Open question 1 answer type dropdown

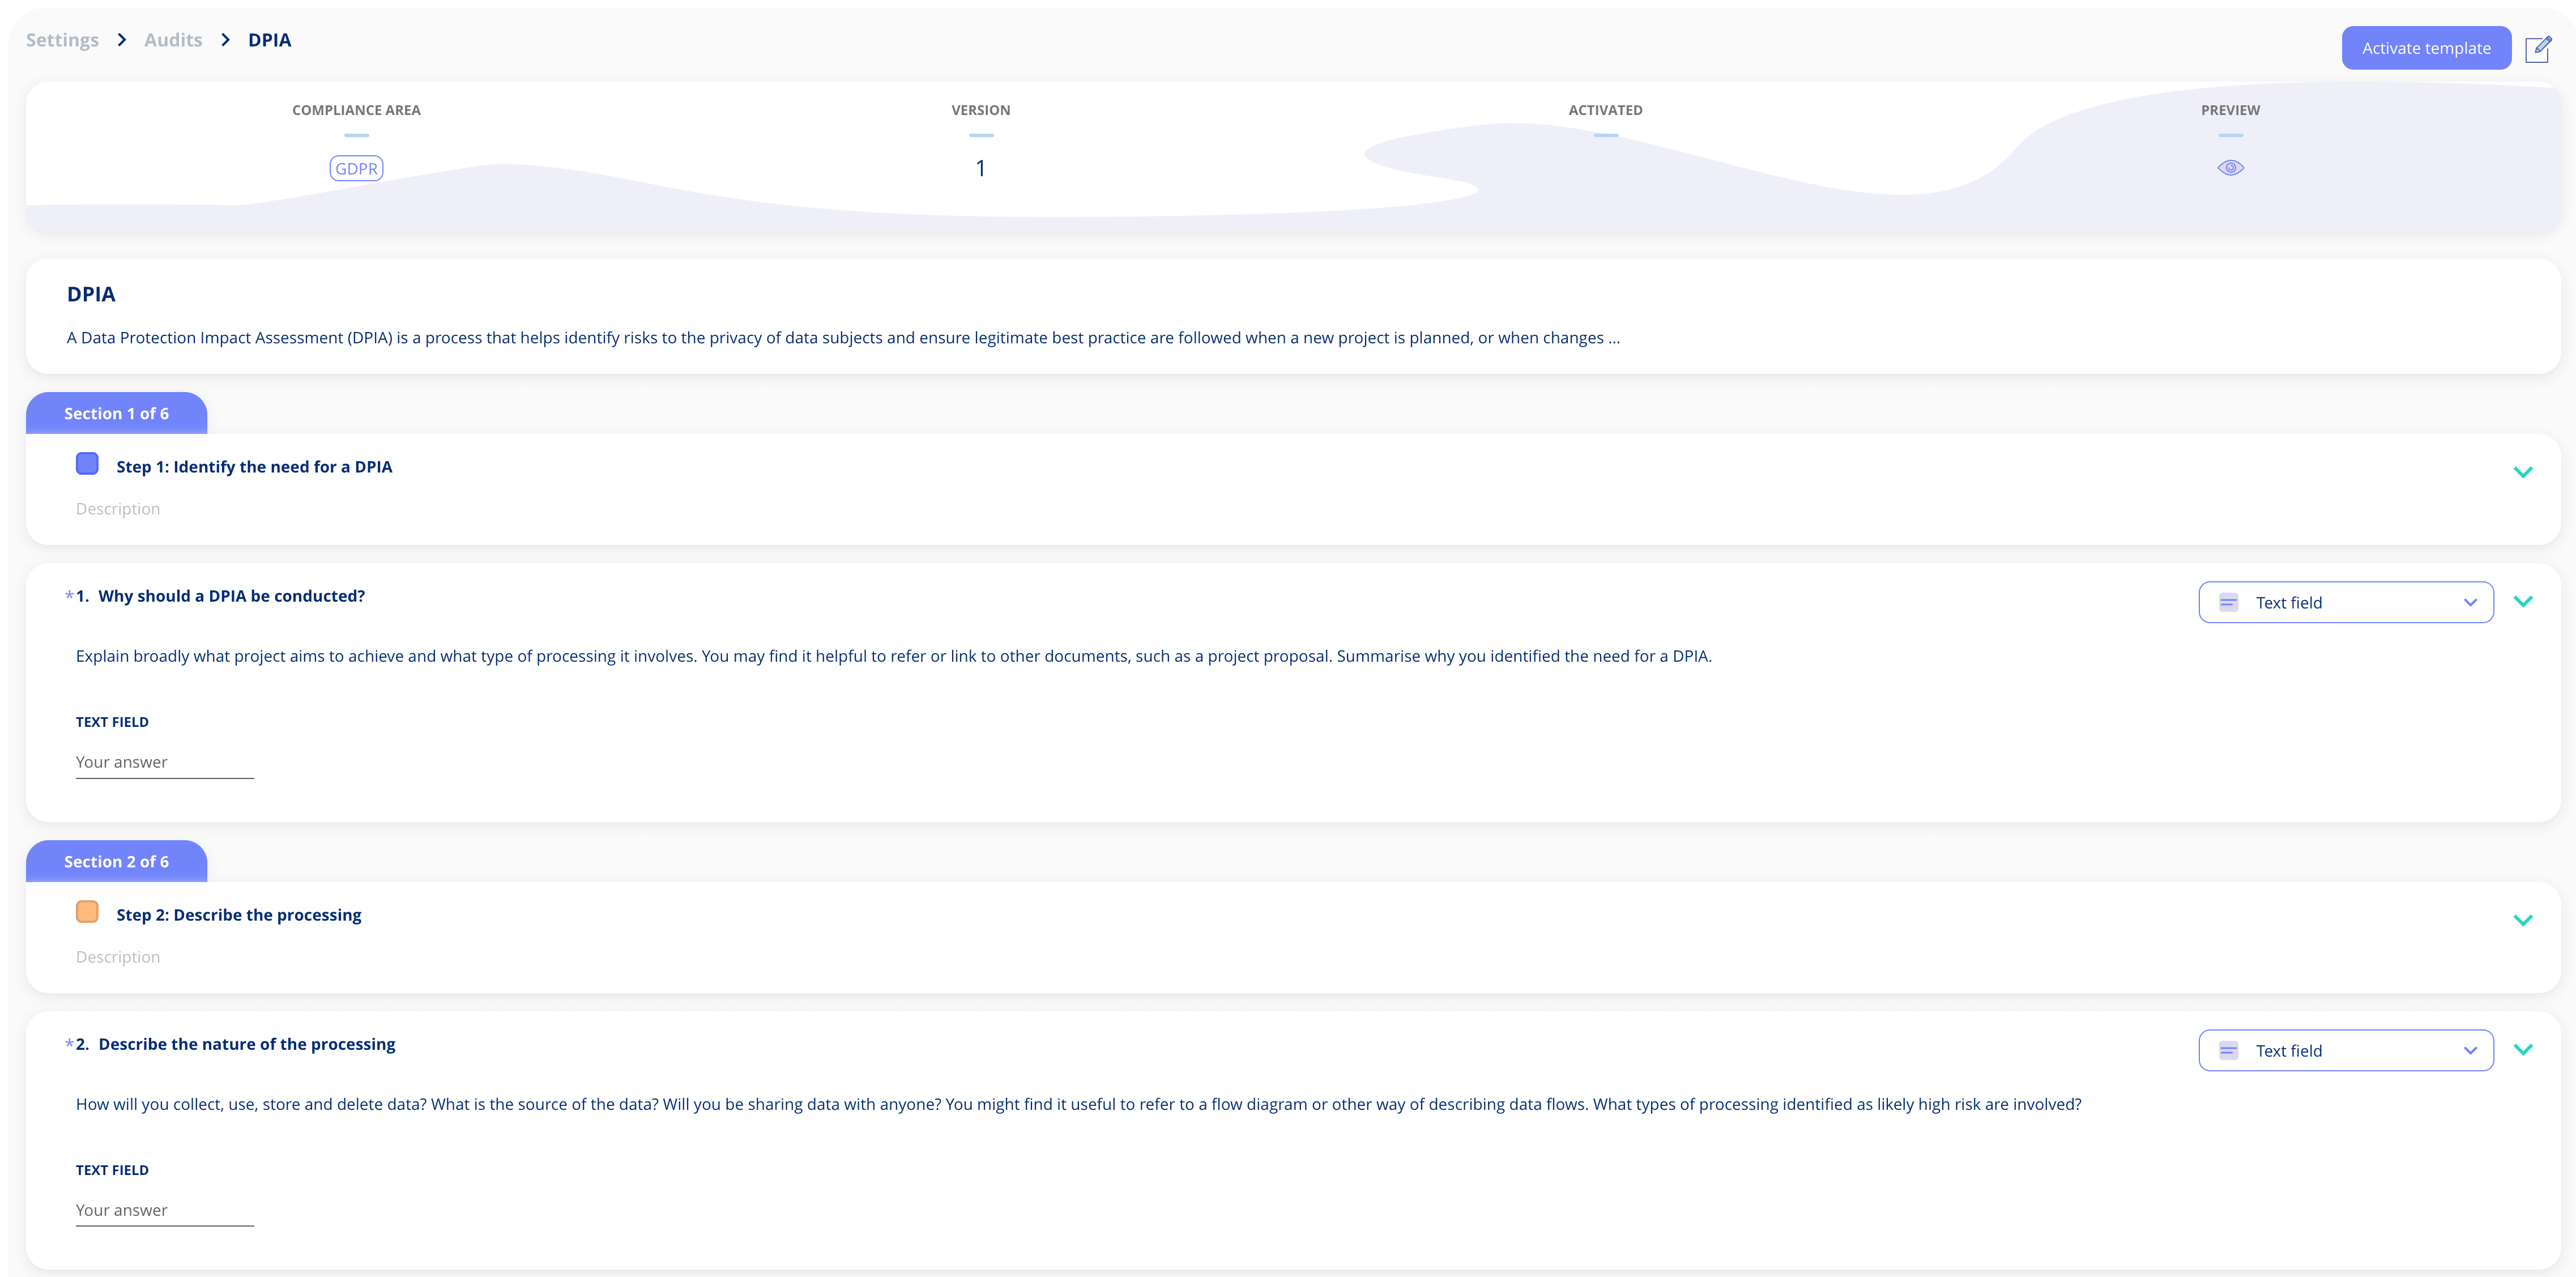pyautogui.click(x=2345, y=602)
